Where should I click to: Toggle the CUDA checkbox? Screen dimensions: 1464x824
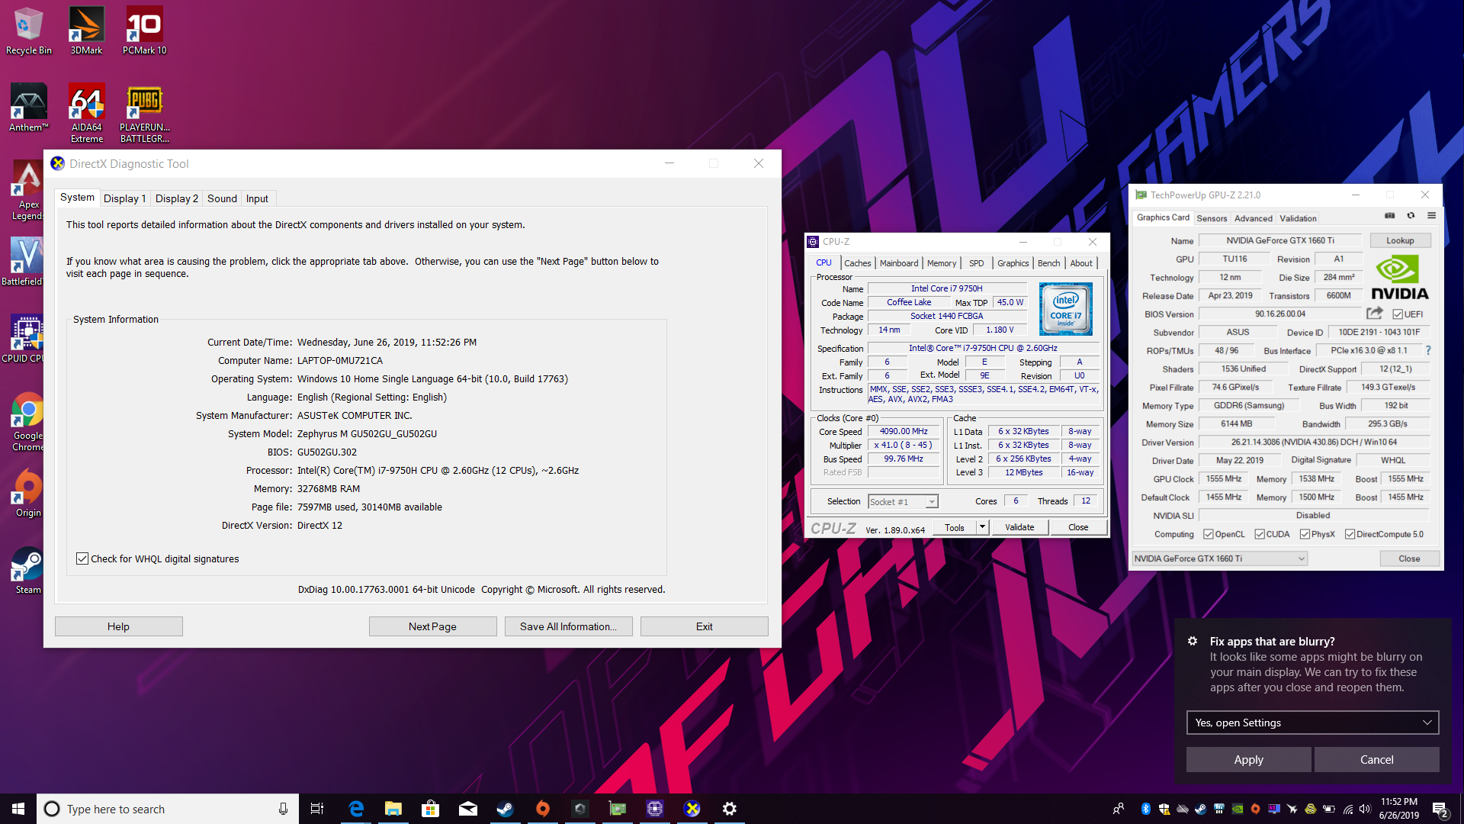point(1260,534)
